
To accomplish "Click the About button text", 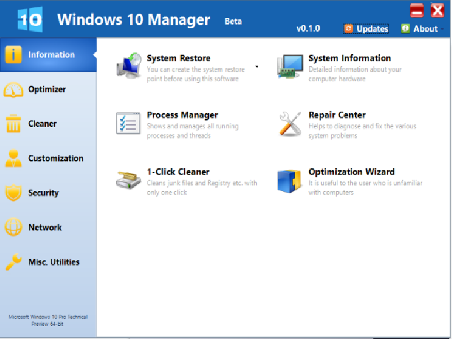I will [425, 29].
